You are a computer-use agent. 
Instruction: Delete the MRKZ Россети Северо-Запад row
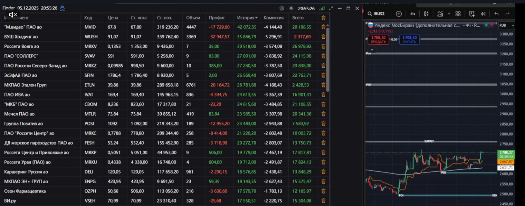[323, 66]
